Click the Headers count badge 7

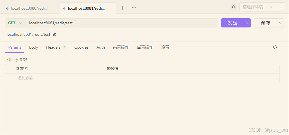click(x=64, y=47)
